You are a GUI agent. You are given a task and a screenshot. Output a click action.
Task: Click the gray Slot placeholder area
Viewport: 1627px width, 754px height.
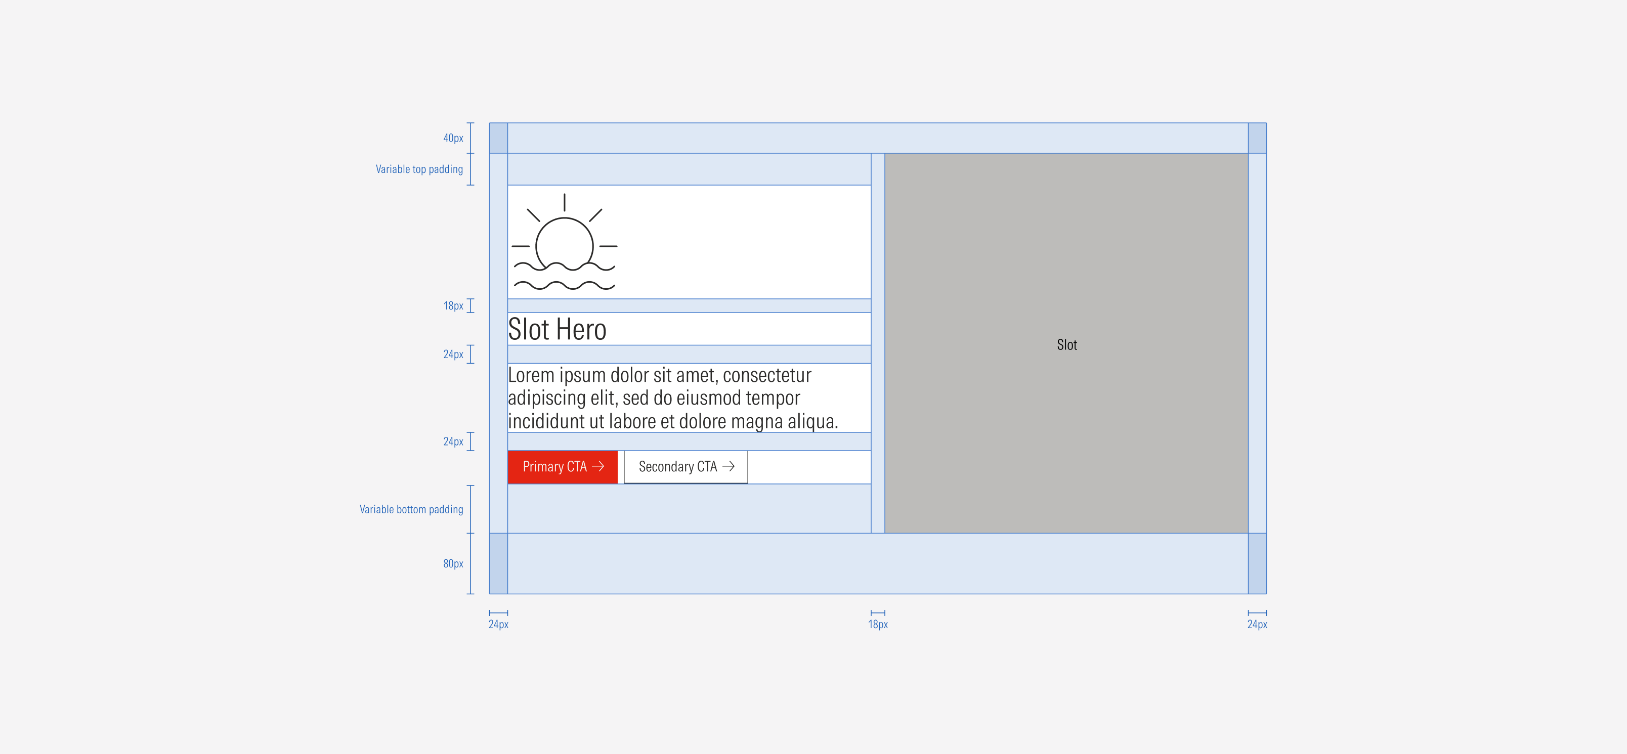click(1066, 343)
